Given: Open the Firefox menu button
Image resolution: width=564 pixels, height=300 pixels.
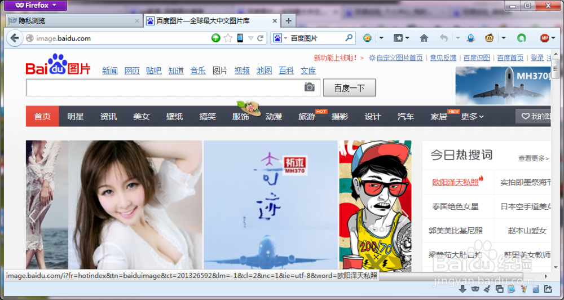Looking at the screenshot, I should [x=36, y=6].
